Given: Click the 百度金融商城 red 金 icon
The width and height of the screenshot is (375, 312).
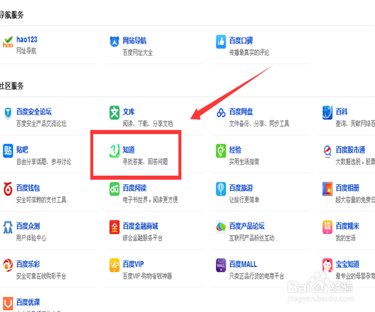Looking at the screenshot, I should (x=114, y=227).
